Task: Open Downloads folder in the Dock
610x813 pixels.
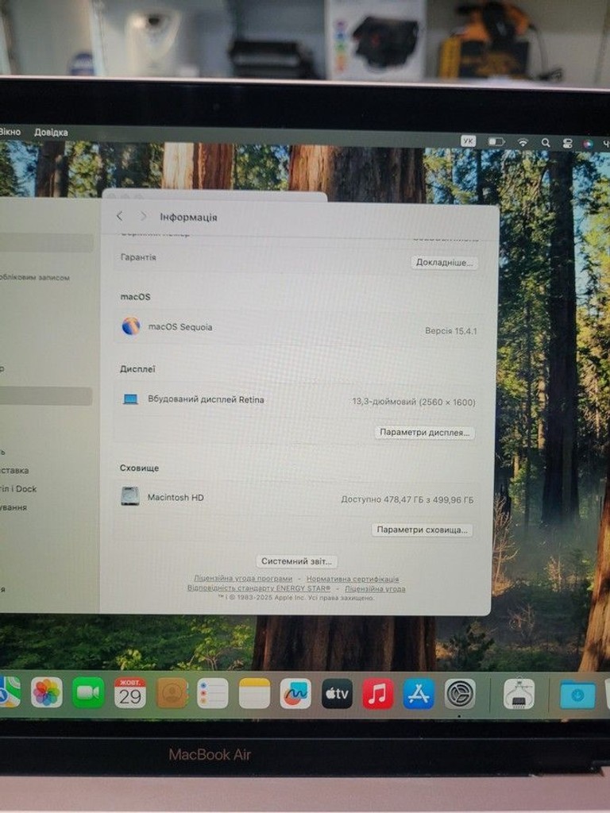Action: pyautogui.click(x=577, y=694)
